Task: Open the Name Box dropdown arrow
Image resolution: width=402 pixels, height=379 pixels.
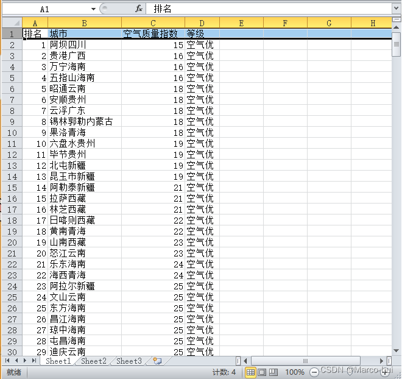Action: pyautogui.click(x=93, y=9)
